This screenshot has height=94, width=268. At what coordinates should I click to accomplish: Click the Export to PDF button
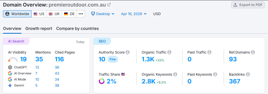click(248, 5)
